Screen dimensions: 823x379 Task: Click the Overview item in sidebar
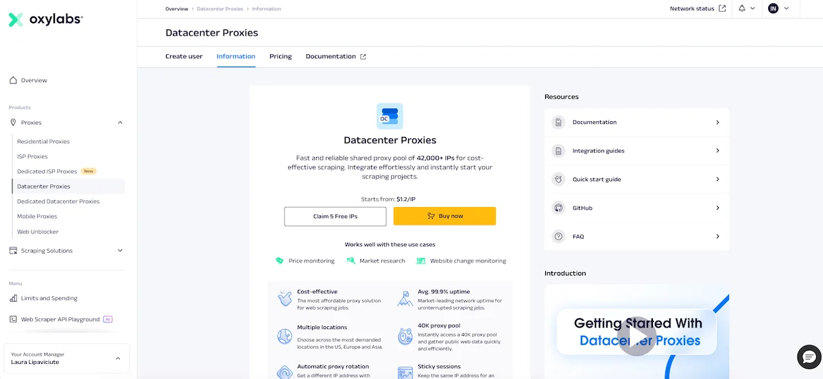pyautogui.click(x=34, y=80)
